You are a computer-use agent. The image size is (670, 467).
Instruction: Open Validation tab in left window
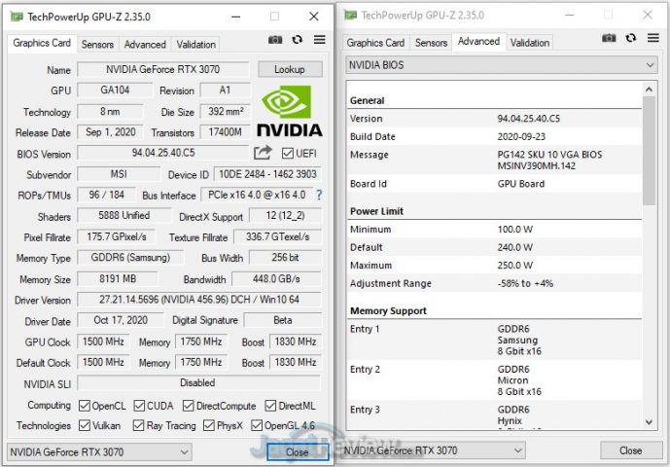[x=196, y=44]
